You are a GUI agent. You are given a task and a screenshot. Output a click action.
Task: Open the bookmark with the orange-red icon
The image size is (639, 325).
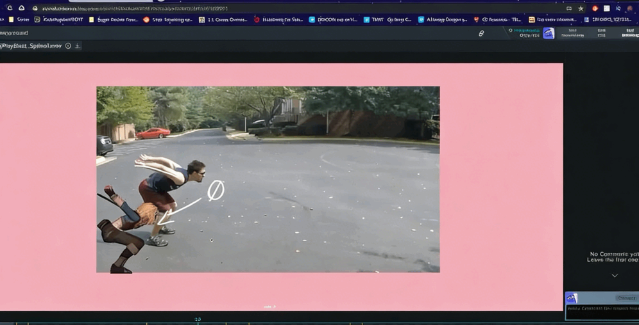(x=146, y=20)
